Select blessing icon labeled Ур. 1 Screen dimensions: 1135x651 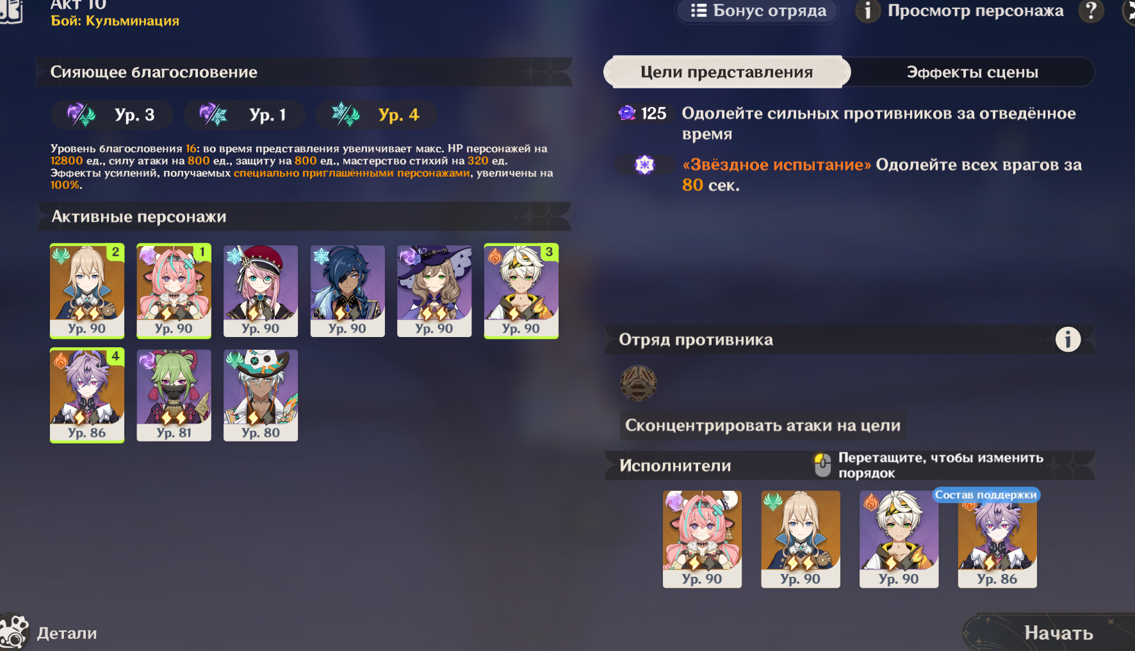(244, 115)
